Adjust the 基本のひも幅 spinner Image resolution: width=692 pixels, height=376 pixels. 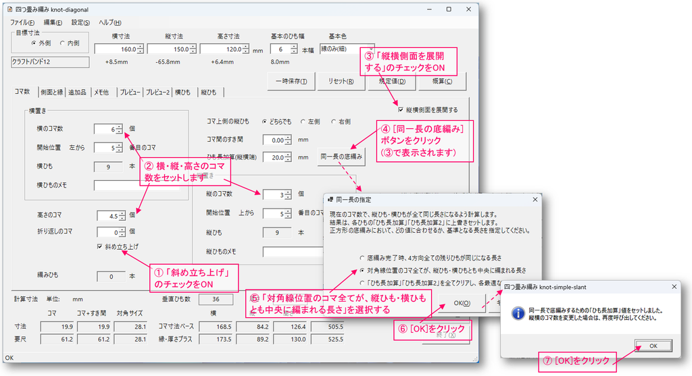click(294, 49)
